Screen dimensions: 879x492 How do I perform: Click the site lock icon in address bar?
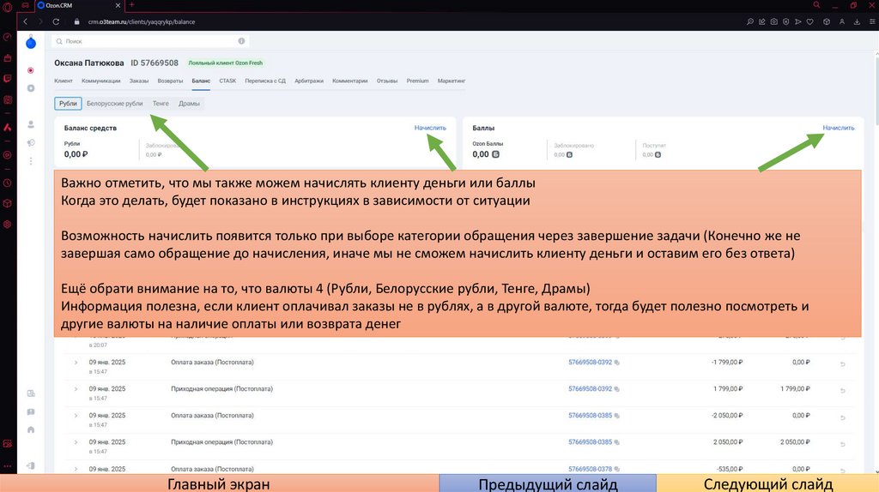(x=76, y=21)
